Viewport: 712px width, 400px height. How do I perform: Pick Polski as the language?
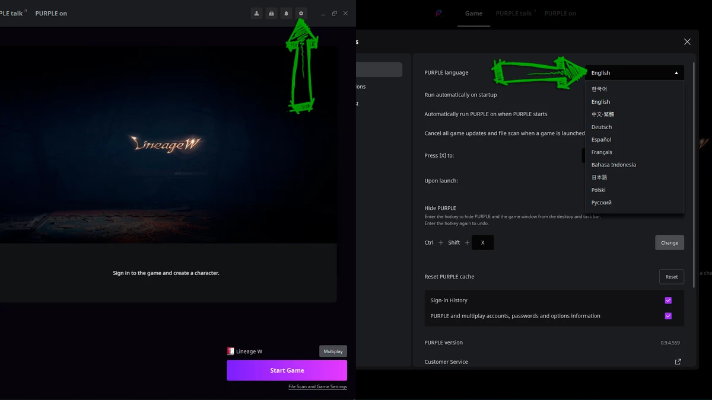598,190
